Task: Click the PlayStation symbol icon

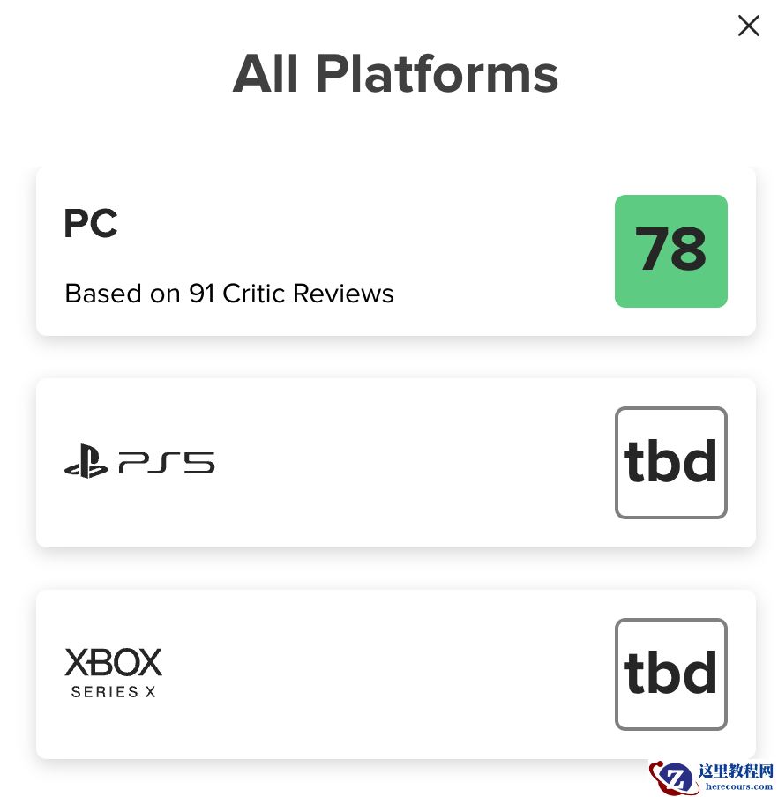Action: click(86, 464)
